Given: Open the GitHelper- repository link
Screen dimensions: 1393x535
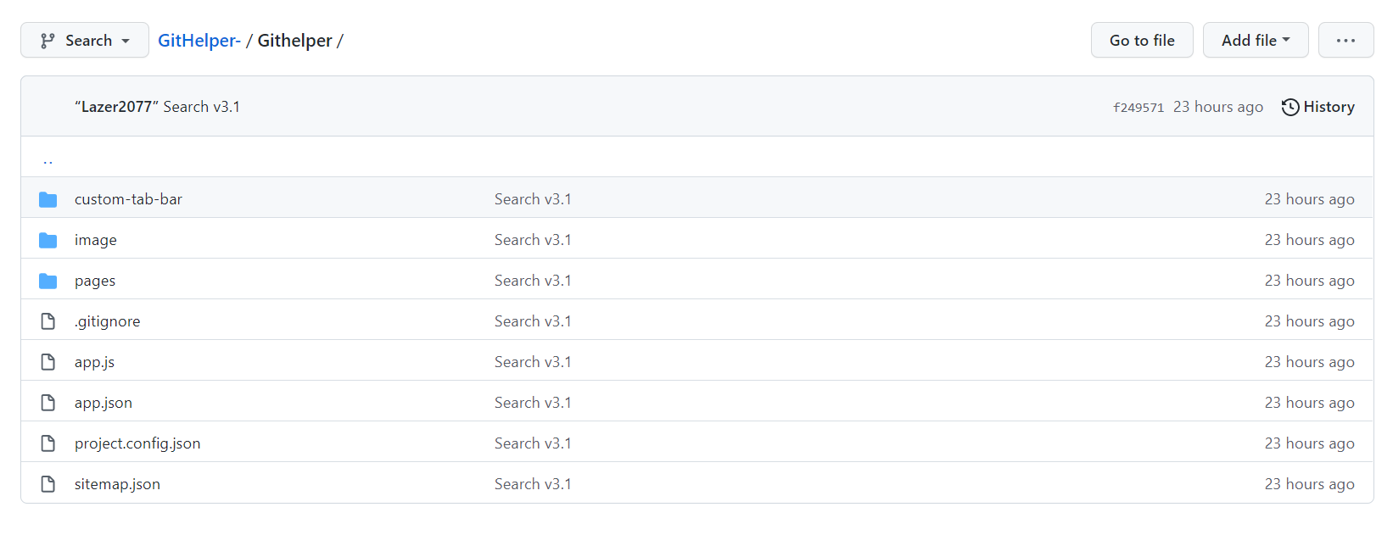Looking at the screenshot, I should point(199,40).
